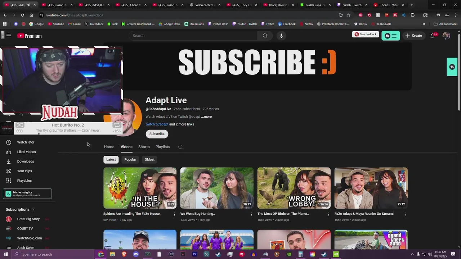The width and height of the screenshot is (461, 259).
Task: Switch to nudah - Twitch browser tab
Action: click(x=352, y=5)
